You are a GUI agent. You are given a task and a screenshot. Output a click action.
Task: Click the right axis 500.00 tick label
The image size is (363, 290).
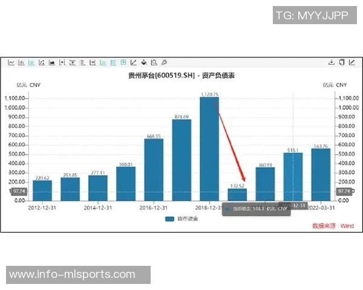(x=347, y=154)
